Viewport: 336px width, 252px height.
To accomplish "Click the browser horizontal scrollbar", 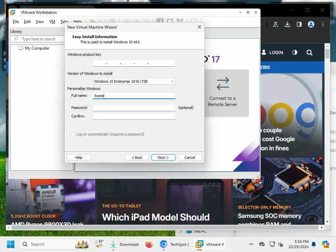I will pyautogui.click(x=164, y=228).
